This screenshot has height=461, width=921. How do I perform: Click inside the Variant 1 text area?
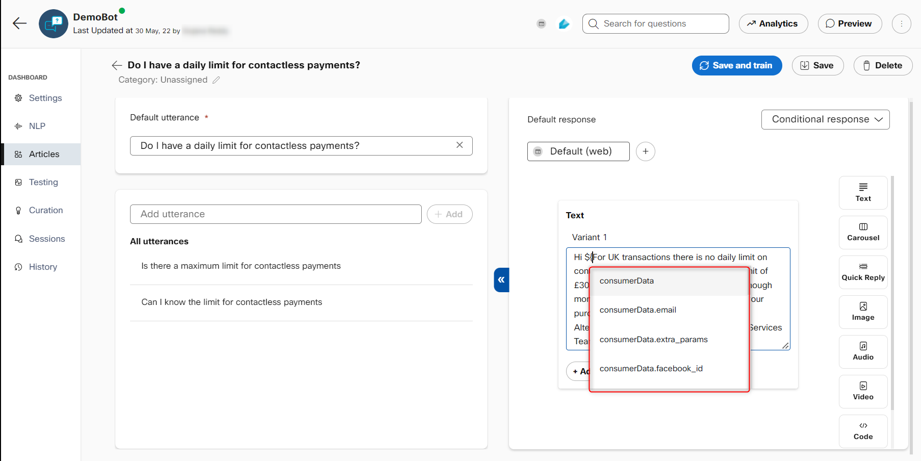[x=678, y=299]
